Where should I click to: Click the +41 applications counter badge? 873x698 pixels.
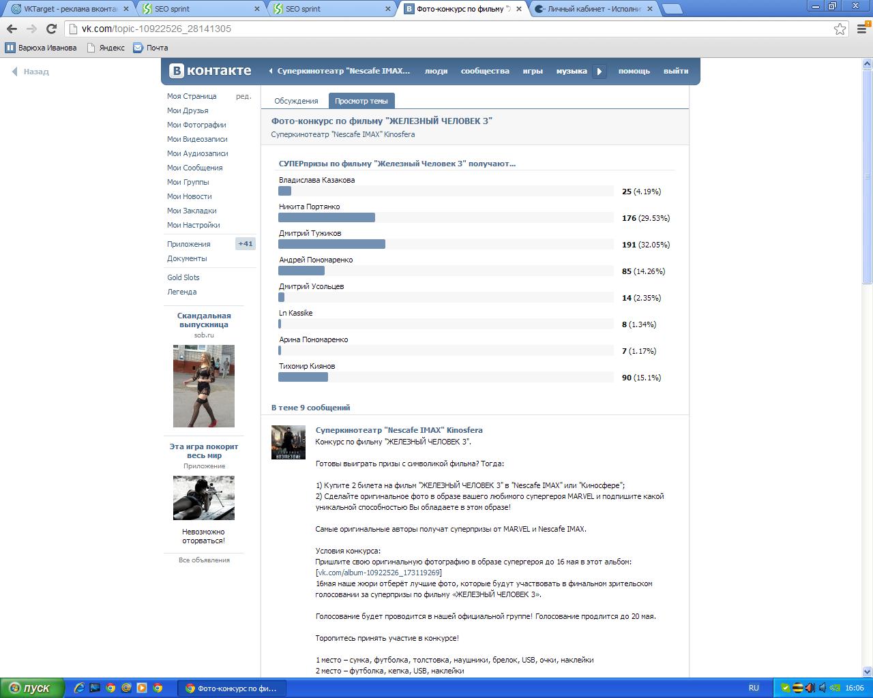pyautogui.click(x=246, y=243)
